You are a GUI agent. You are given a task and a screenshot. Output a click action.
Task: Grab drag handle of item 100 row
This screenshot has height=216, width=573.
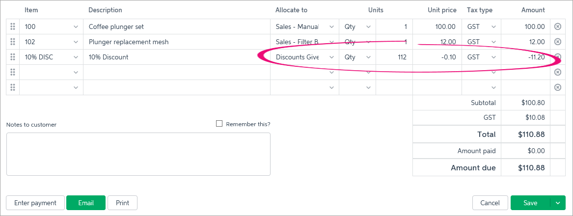pos(13,27)
